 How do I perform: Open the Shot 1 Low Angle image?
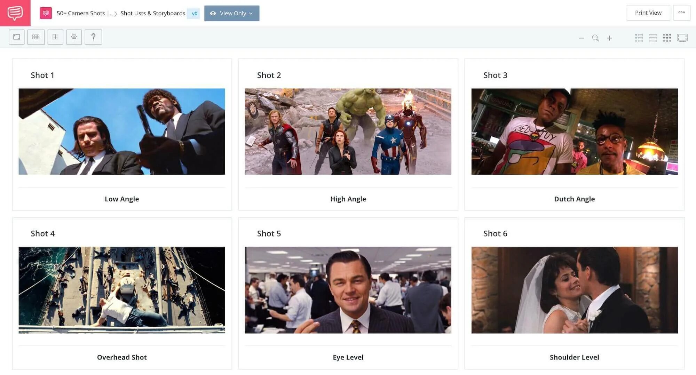(122, 131)
